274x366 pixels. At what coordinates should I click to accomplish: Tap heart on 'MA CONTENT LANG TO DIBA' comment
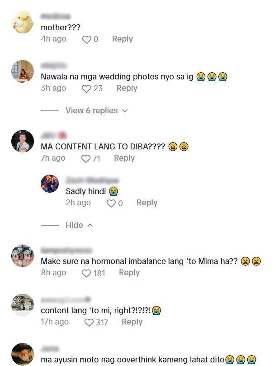point(86,159)
